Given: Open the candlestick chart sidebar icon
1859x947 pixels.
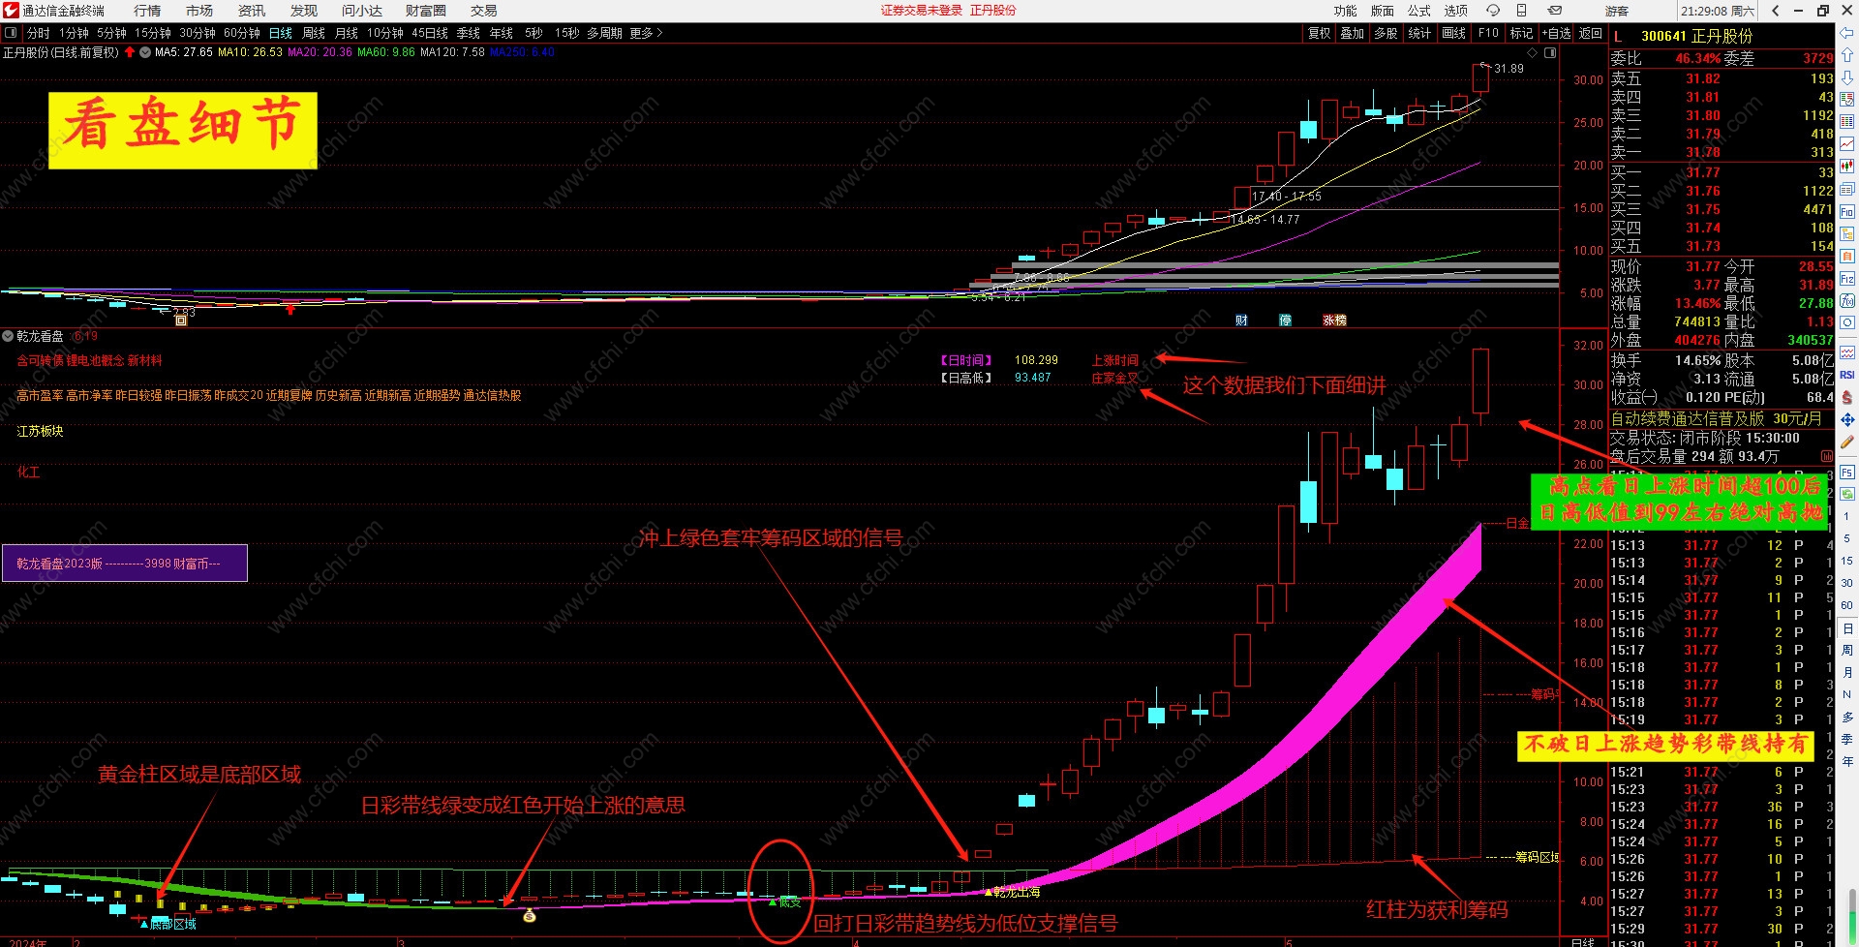Looking at the screenshot, I should [x=1847, y=167].
